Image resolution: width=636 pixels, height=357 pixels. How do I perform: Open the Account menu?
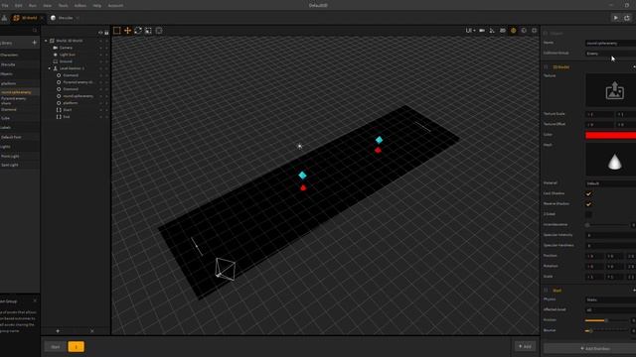tap(115, 6)
